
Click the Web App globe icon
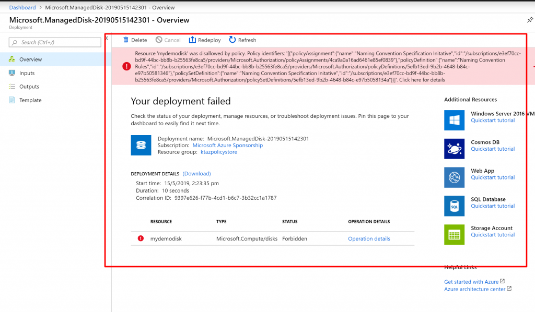[454, 177]
